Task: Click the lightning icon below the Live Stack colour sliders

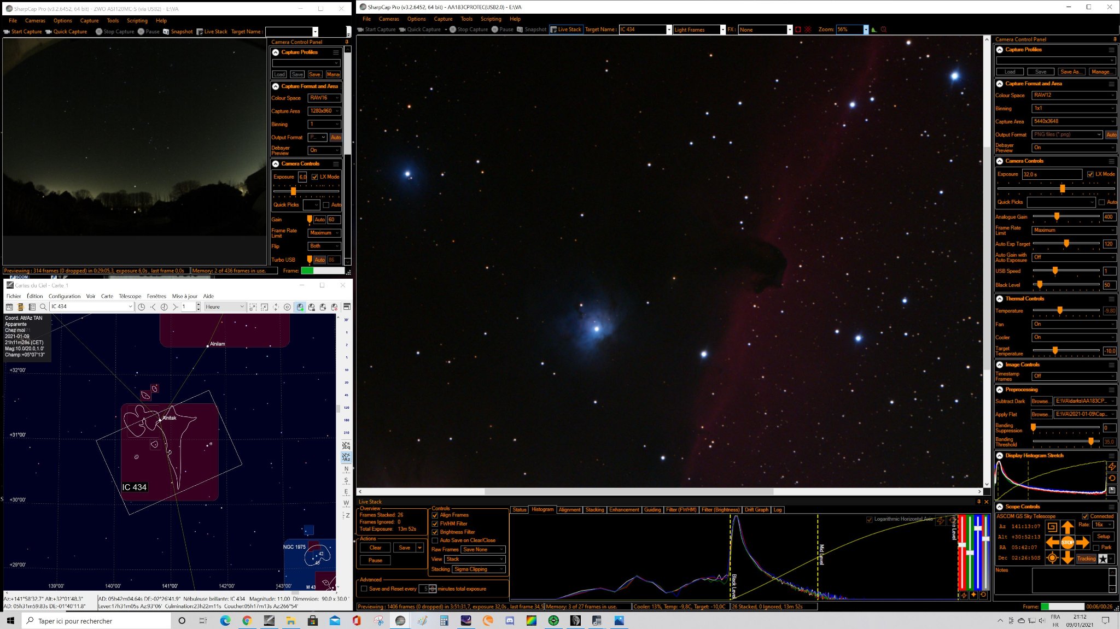Action: [964, 595]
